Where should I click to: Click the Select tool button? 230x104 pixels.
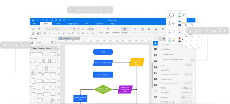click(x=124, y=31)
